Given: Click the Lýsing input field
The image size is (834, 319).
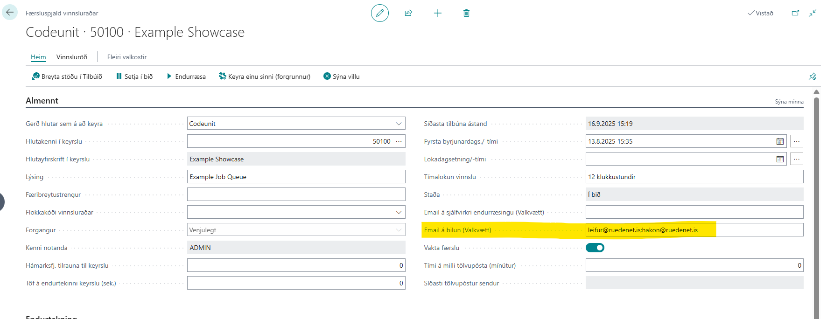Looking at the screenshot, I should (296, 177).
